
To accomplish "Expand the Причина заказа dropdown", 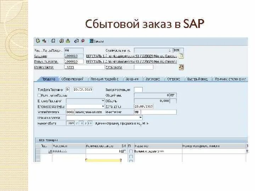I will (x=141, y=117).
